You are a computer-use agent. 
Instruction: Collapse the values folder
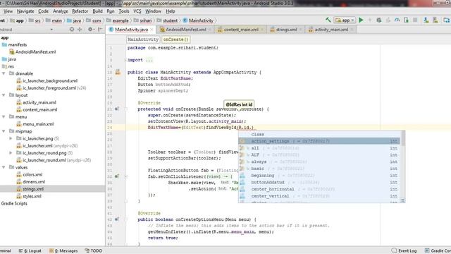4,167
